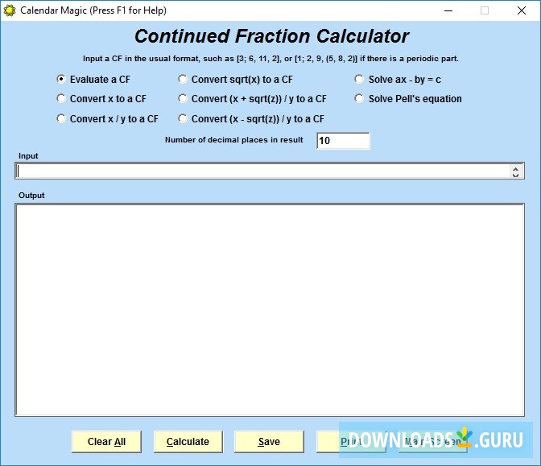Minimize the Calendar Magic window
This screenshot has width=541, height=466.
(x=448, y=10)
